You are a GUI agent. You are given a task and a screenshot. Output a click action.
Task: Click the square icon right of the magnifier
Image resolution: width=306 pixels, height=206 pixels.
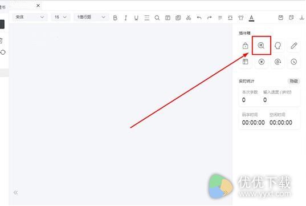[x=168, y=18]
